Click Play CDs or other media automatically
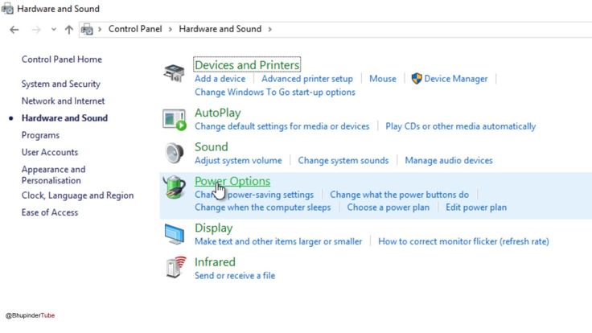 click(461, 126)
